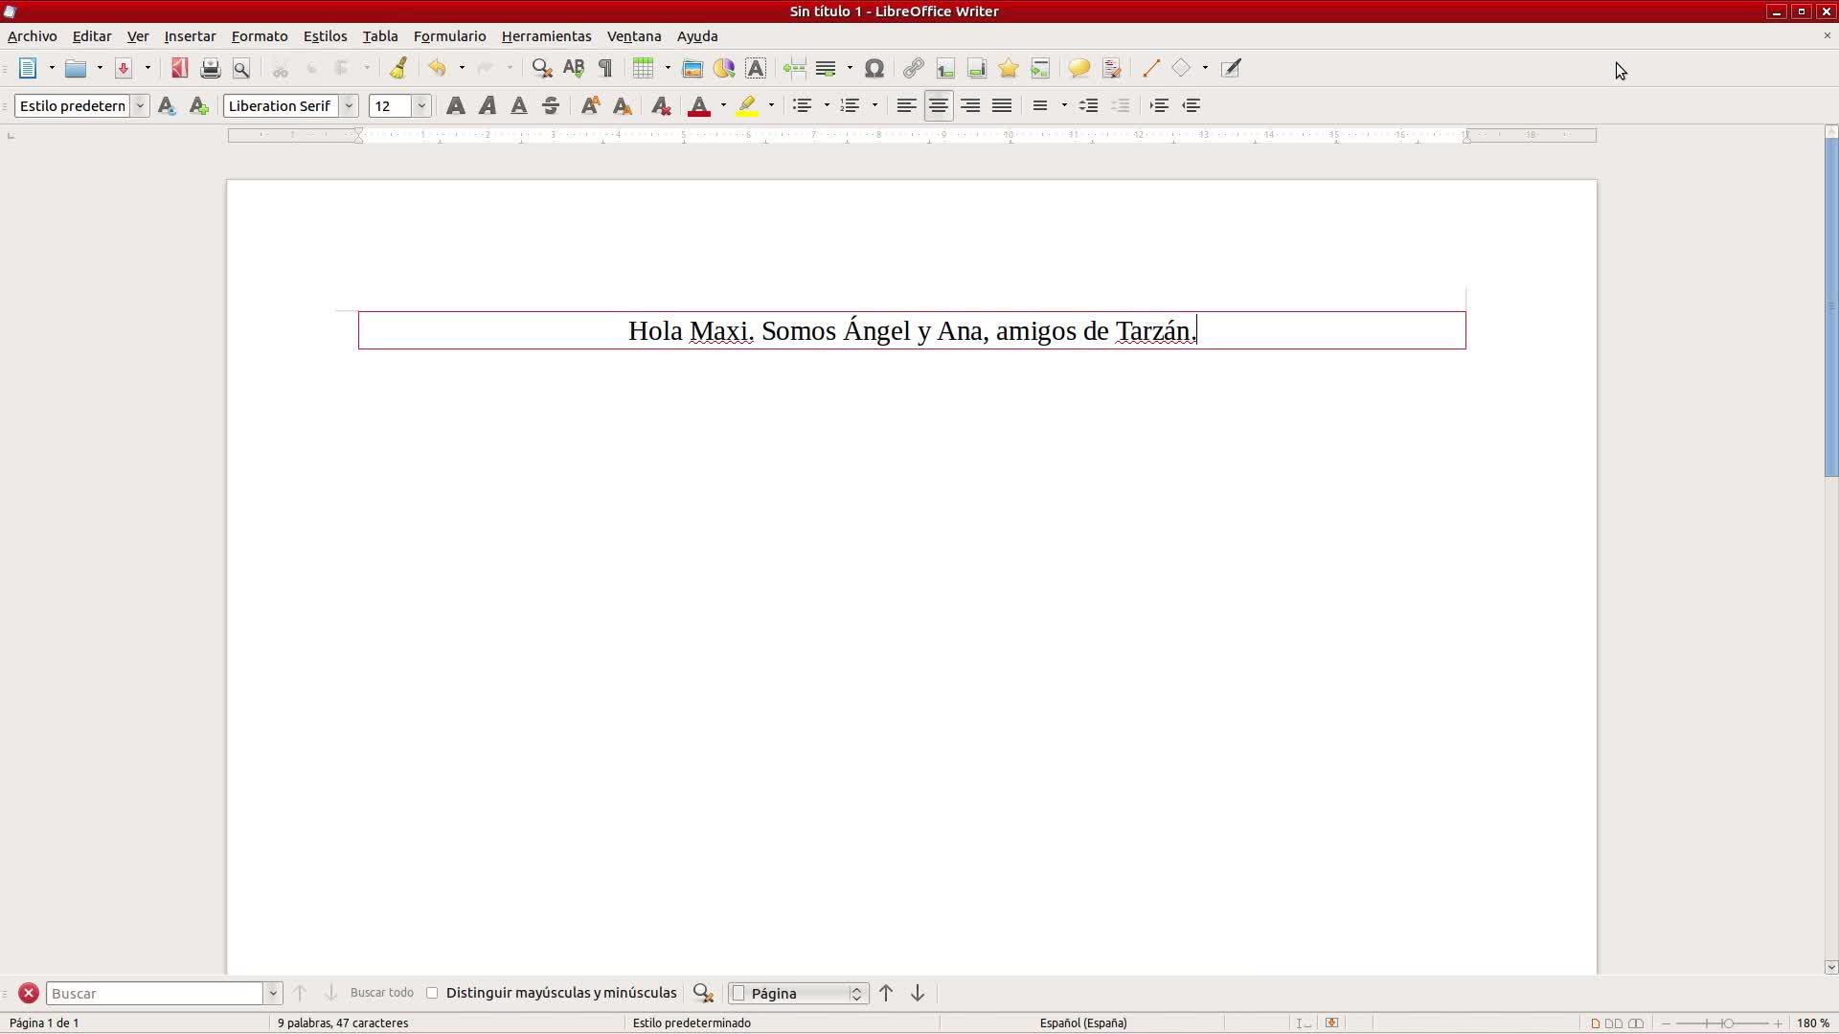Click the Insert Comment bubble icon
This screenshot has width=1839, height=1034.
(x=1078, y=68)
